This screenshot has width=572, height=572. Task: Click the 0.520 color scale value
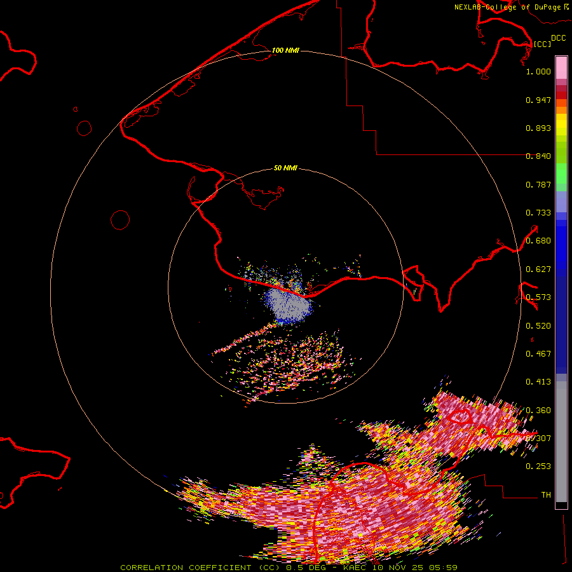coord(538,326)
